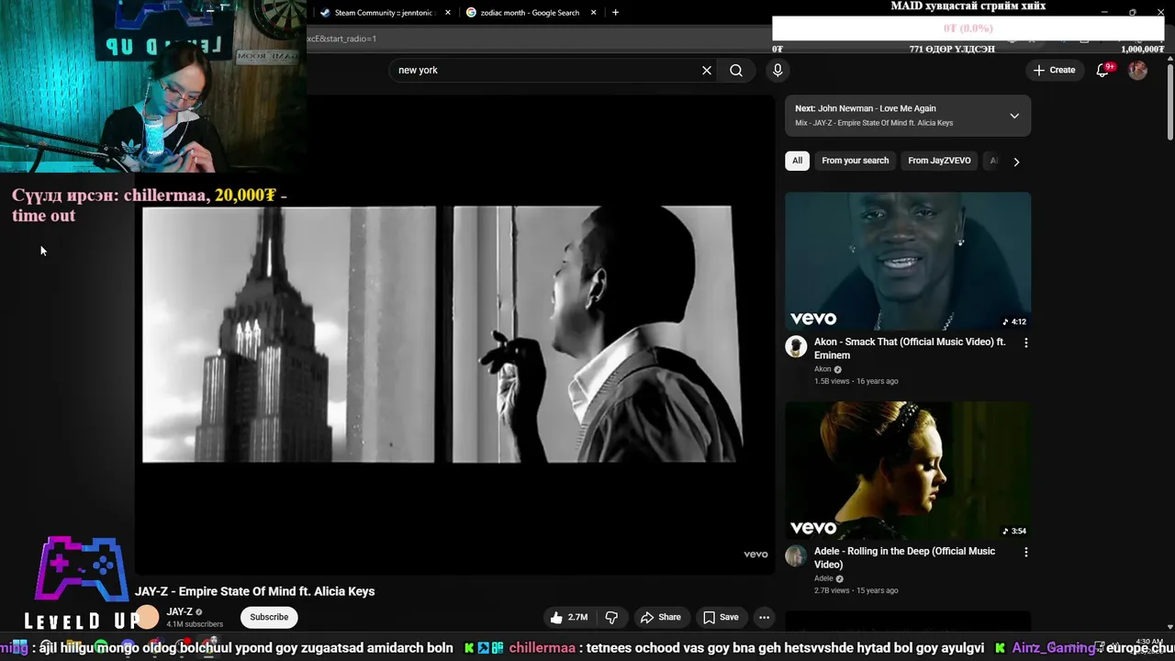Open Akon Smack That video thumbnail
Screen dimensions: 1175x661
pos(908,261)
